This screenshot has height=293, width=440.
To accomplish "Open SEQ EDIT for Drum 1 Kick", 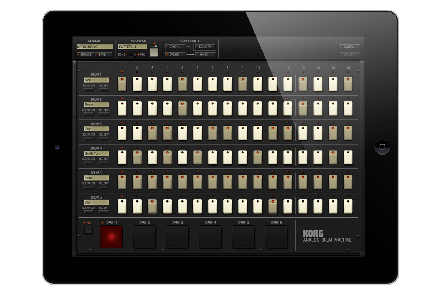I will point(104,89).
